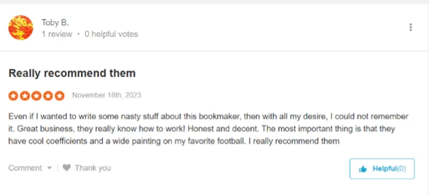The width and height of the screenshot is (429, 195).
Task: Click the Comment label under the review
Action: tap(25, 168)
